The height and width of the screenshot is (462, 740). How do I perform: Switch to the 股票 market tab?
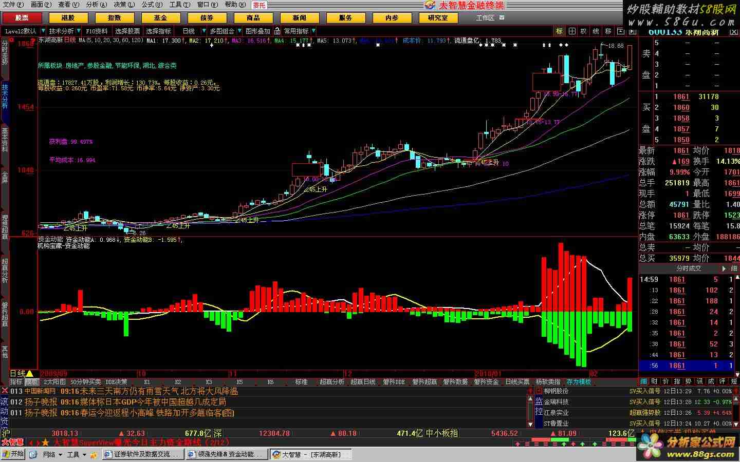pos(22,17)
